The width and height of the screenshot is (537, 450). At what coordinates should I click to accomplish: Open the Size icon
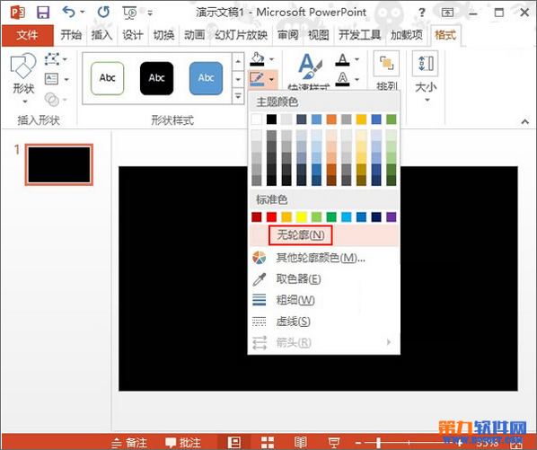[x=426, y=64]
